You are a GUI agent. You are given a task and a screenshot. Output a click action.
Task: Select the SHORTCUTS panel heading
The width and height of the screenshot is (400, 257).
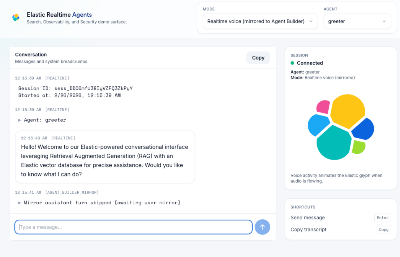click(303, 207)
